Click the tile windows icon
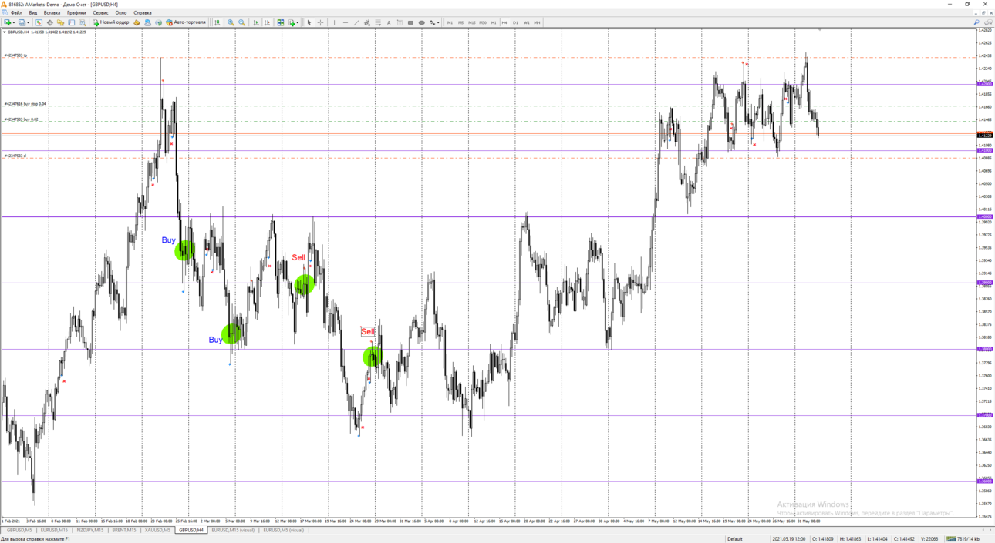995x543 pixels. [281, 22]
